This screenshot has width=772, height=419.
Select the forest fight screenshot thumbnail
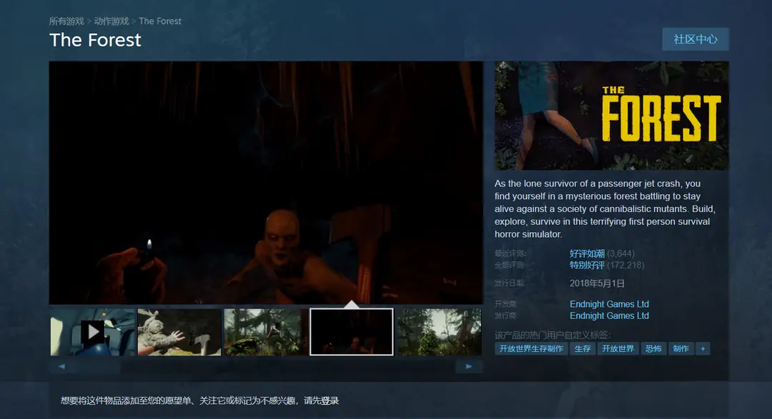(x=266, y=332)
